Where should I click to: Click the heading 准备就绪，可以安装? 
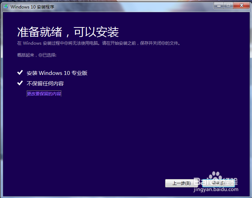68,32
